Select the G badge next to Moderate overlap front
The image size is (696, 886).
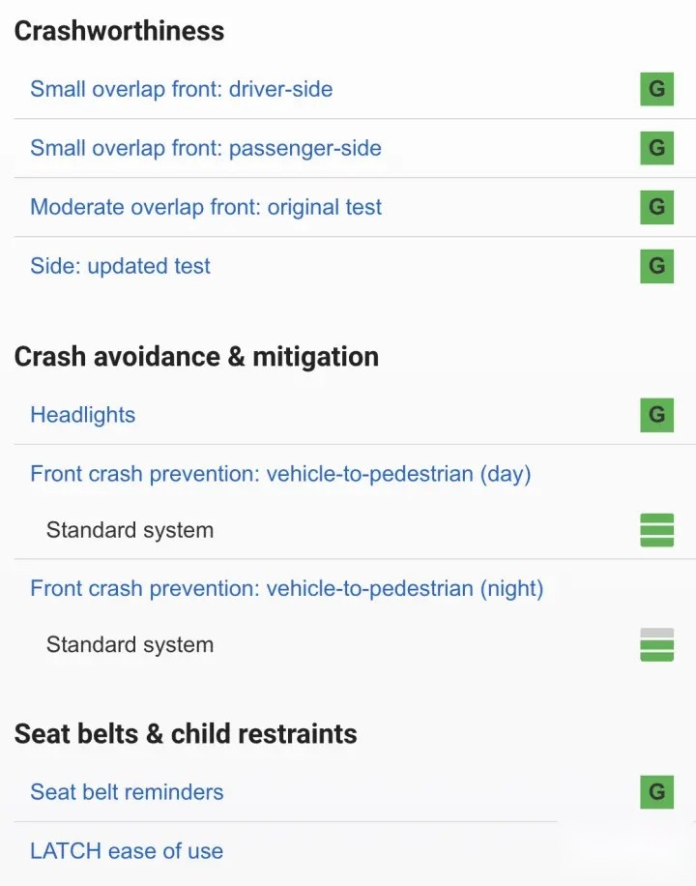tap(656, 207)
